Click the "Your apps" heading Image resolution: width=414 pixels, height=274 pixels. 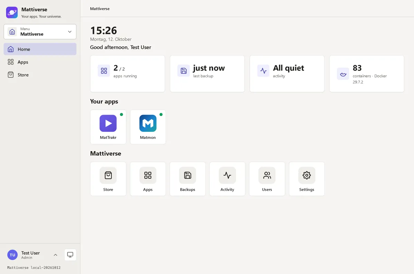[104, 101]
